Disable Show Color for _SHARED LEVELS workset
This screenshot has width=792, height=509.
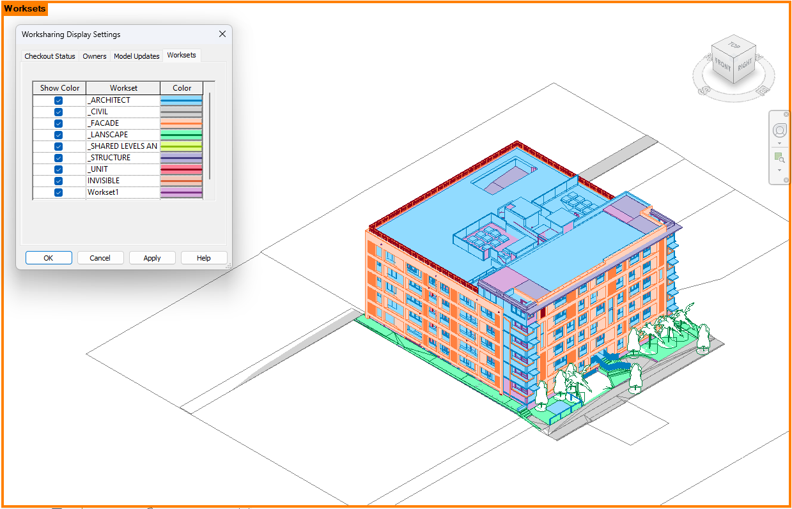coord(59,146)
